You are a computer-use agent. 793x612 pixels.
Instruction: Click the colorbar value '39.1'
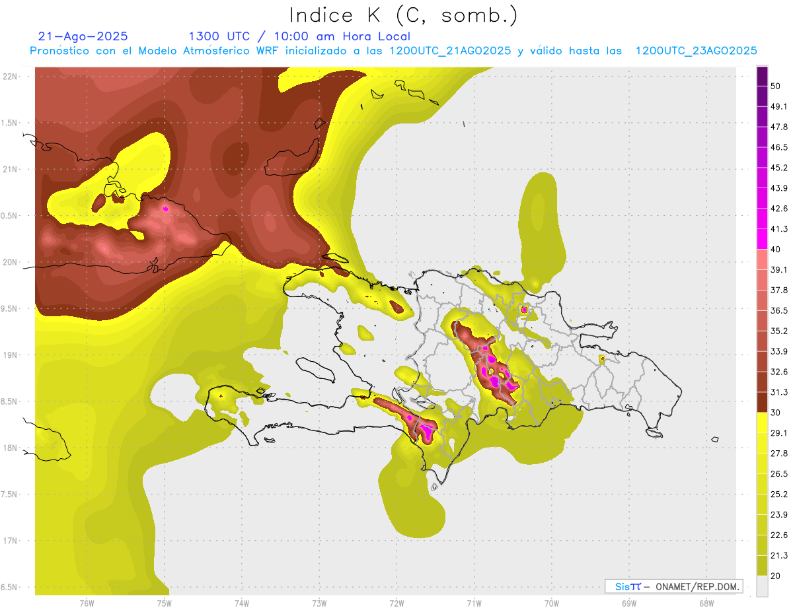[779, 269]
